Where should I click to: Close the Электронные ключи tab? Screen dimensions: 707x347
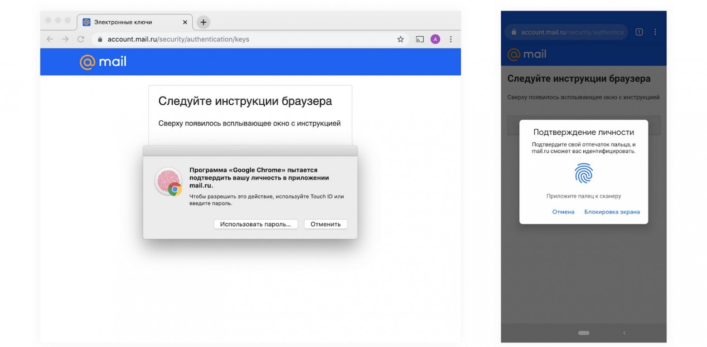(x=185, y=22)
